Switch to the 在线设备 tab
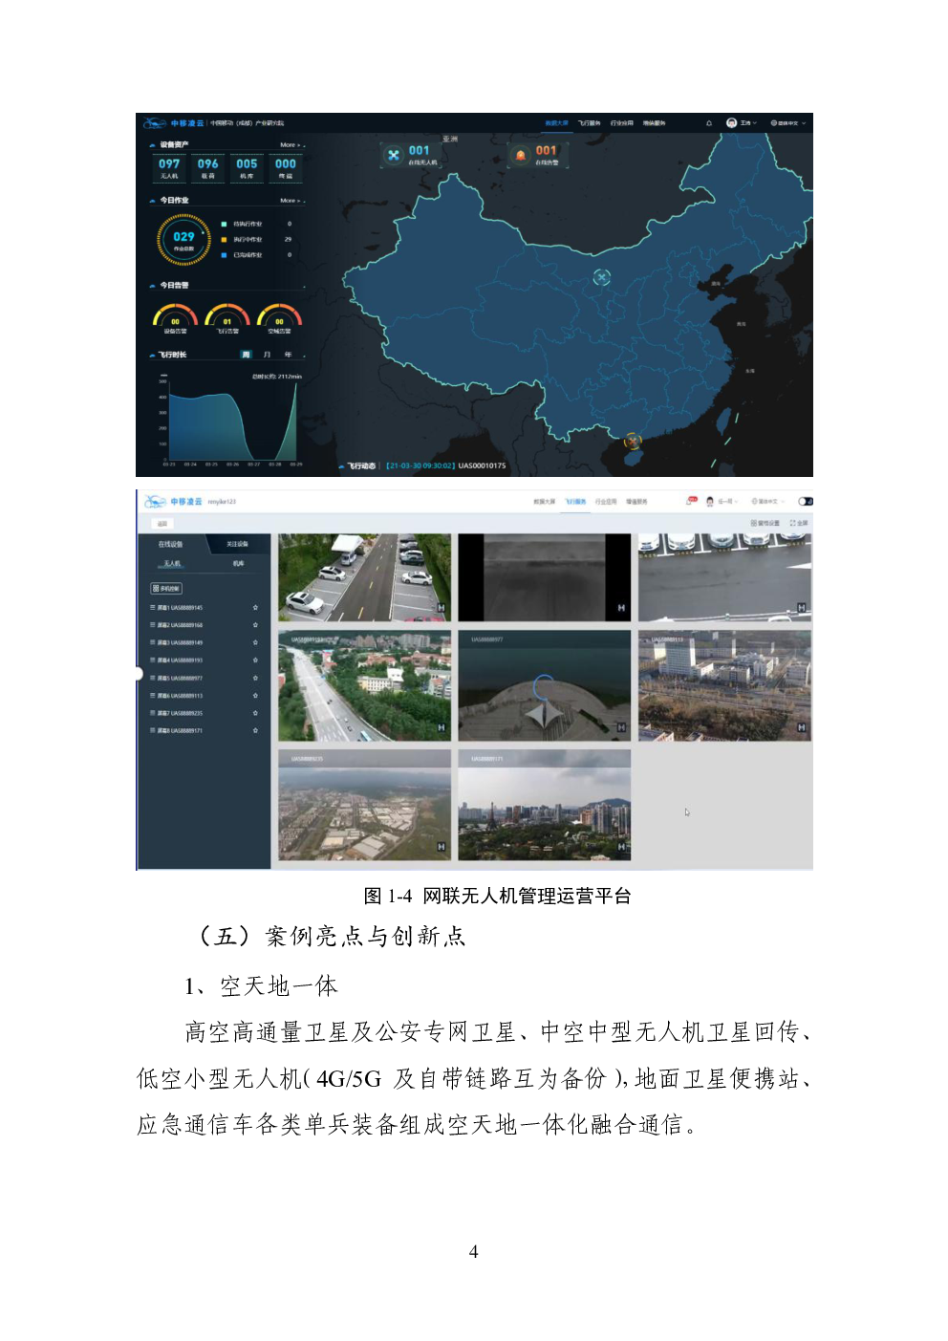Image resolution: width=948 pixels, height=1341 pixels. pyautogui.click(x=170, y=544)
